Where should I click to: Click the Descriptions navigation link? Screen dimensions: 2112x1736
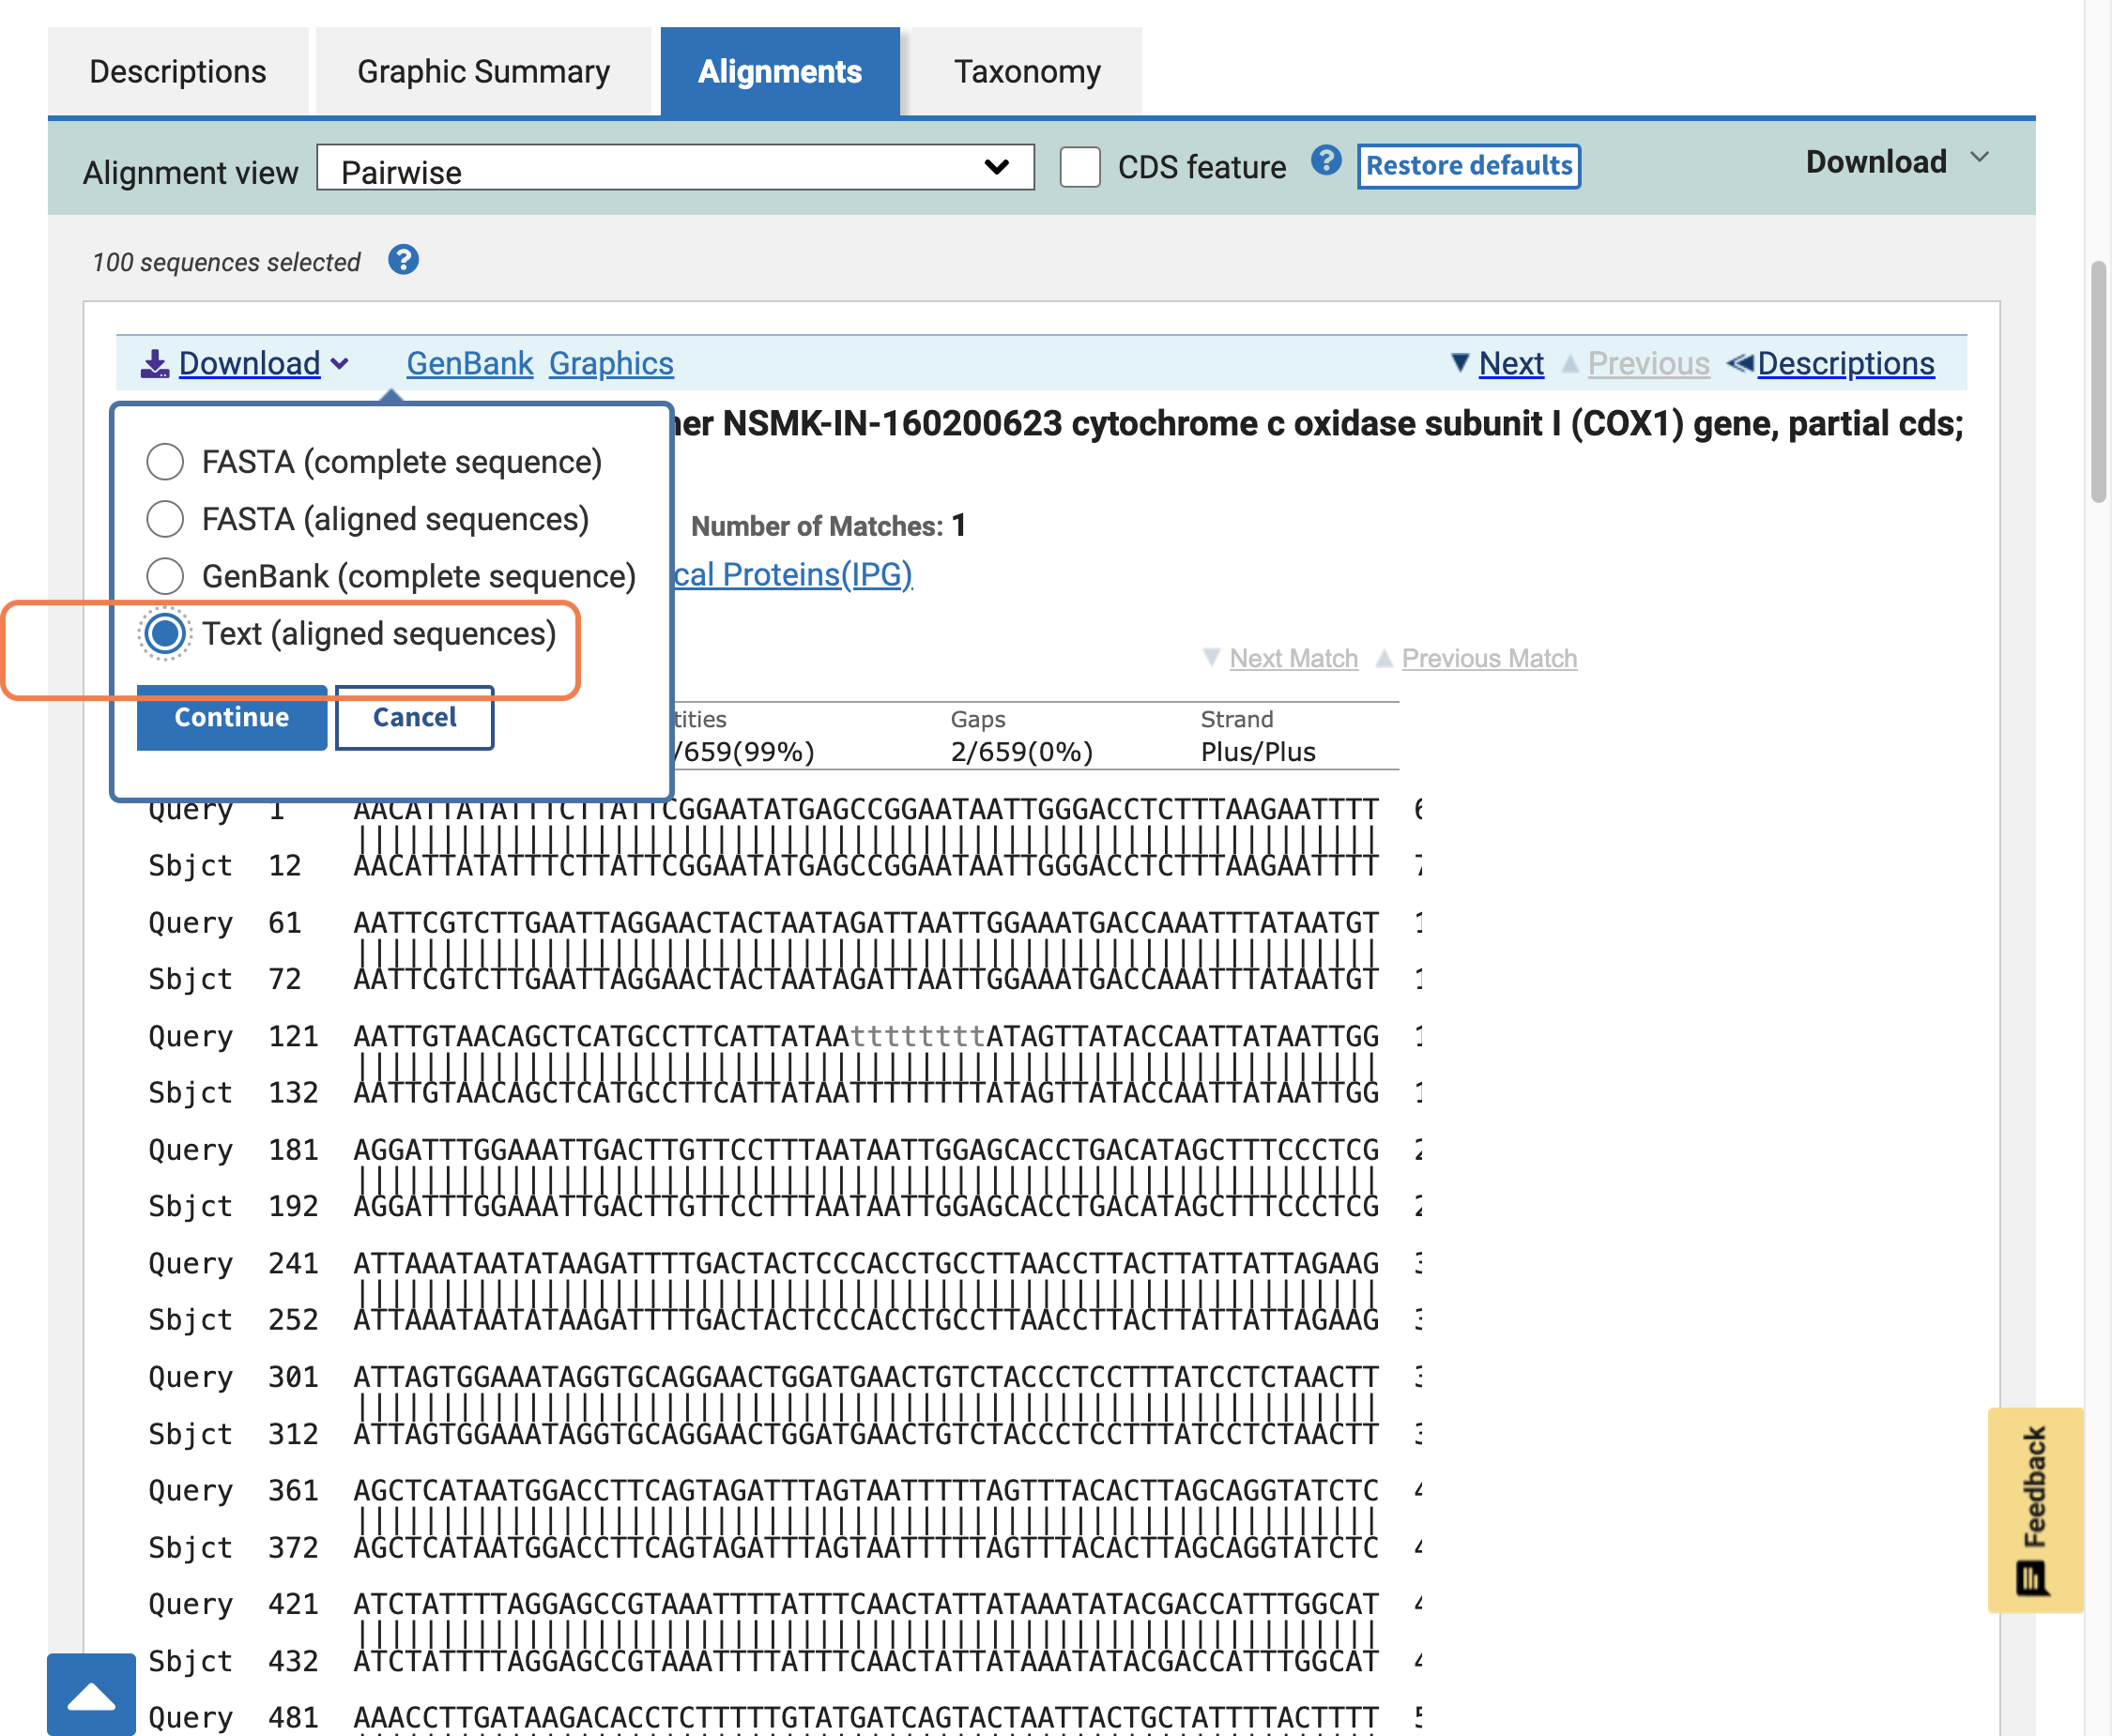(1845, 363)
